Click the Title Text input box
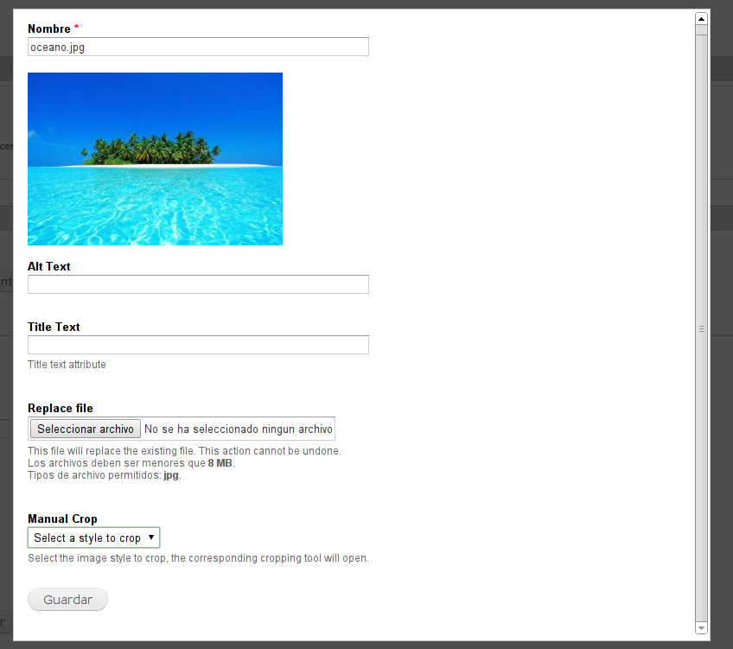The height and width of the screenshot is (649, 733). pyautogui.click(x=197, y=344)
